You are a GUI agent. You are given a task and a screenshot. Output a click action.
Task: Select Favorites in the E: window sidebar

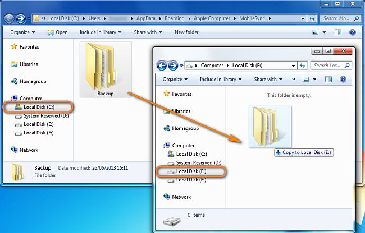coord(177,94)
